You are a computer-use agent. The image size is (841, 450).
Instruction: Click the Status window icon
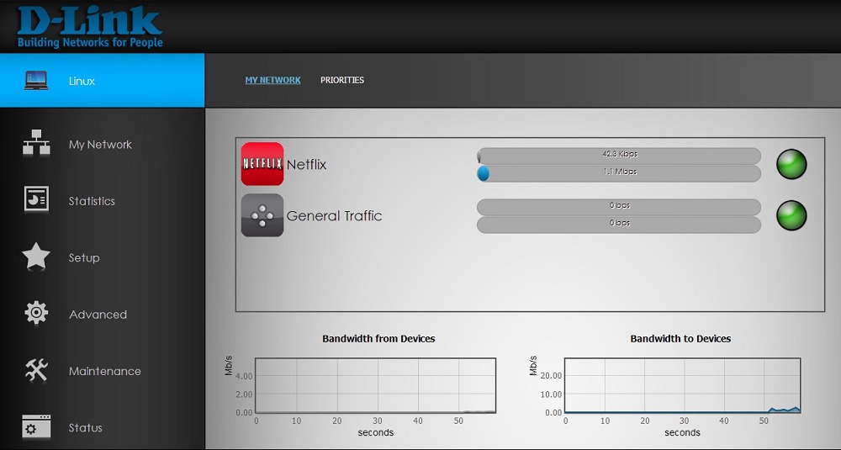(36, 426)
